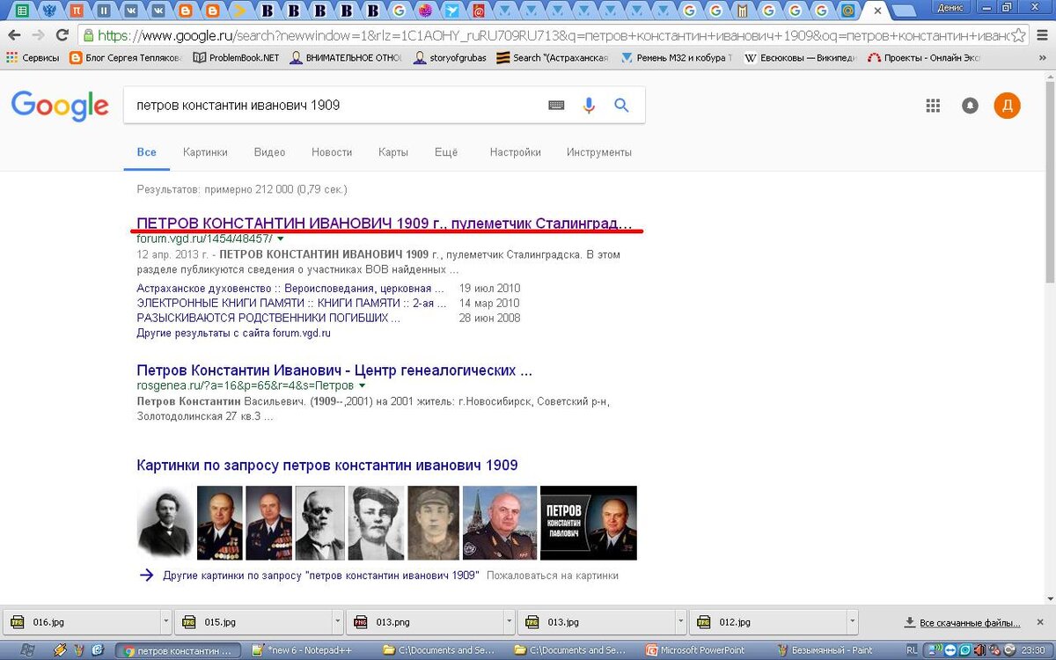1056x660 pixels.
Task: Open download options for 013.jpg
Action: (680, 621)
